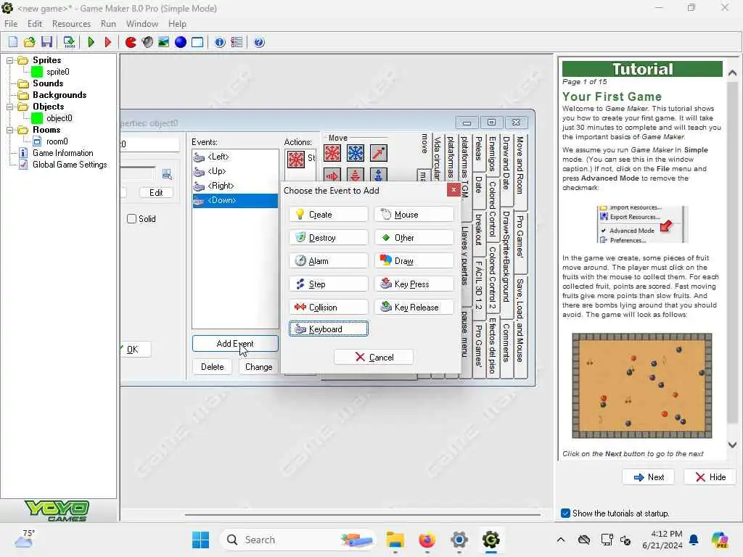Click the help question mark toolbar icon
This screenshot has height=557, width=743.
click(x=259, y=42)
